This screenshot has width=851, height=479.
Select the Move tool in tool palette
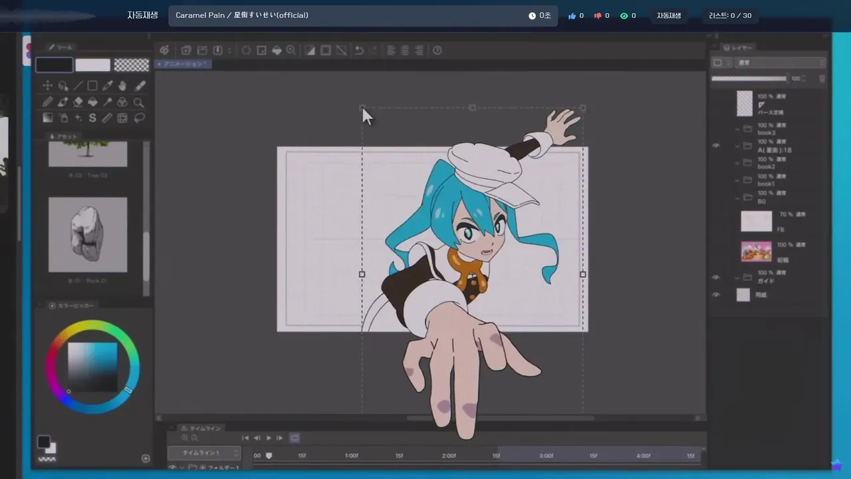point(47,86)
